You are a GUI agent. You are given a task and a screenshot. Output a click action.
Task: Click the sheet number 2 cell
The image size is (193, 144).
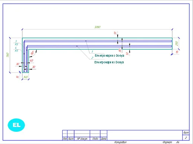coord(186,138)
